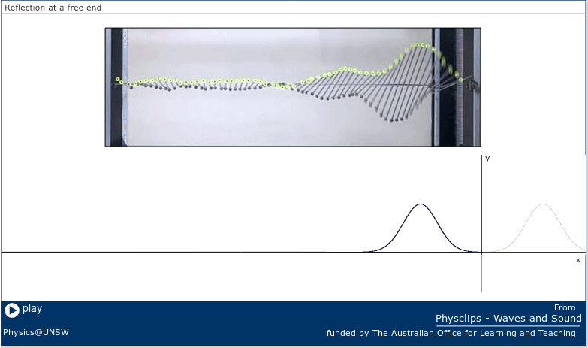Click the circular play icon
The width and height of the screenshot is (588, 348).
click(x=11, y=310)
